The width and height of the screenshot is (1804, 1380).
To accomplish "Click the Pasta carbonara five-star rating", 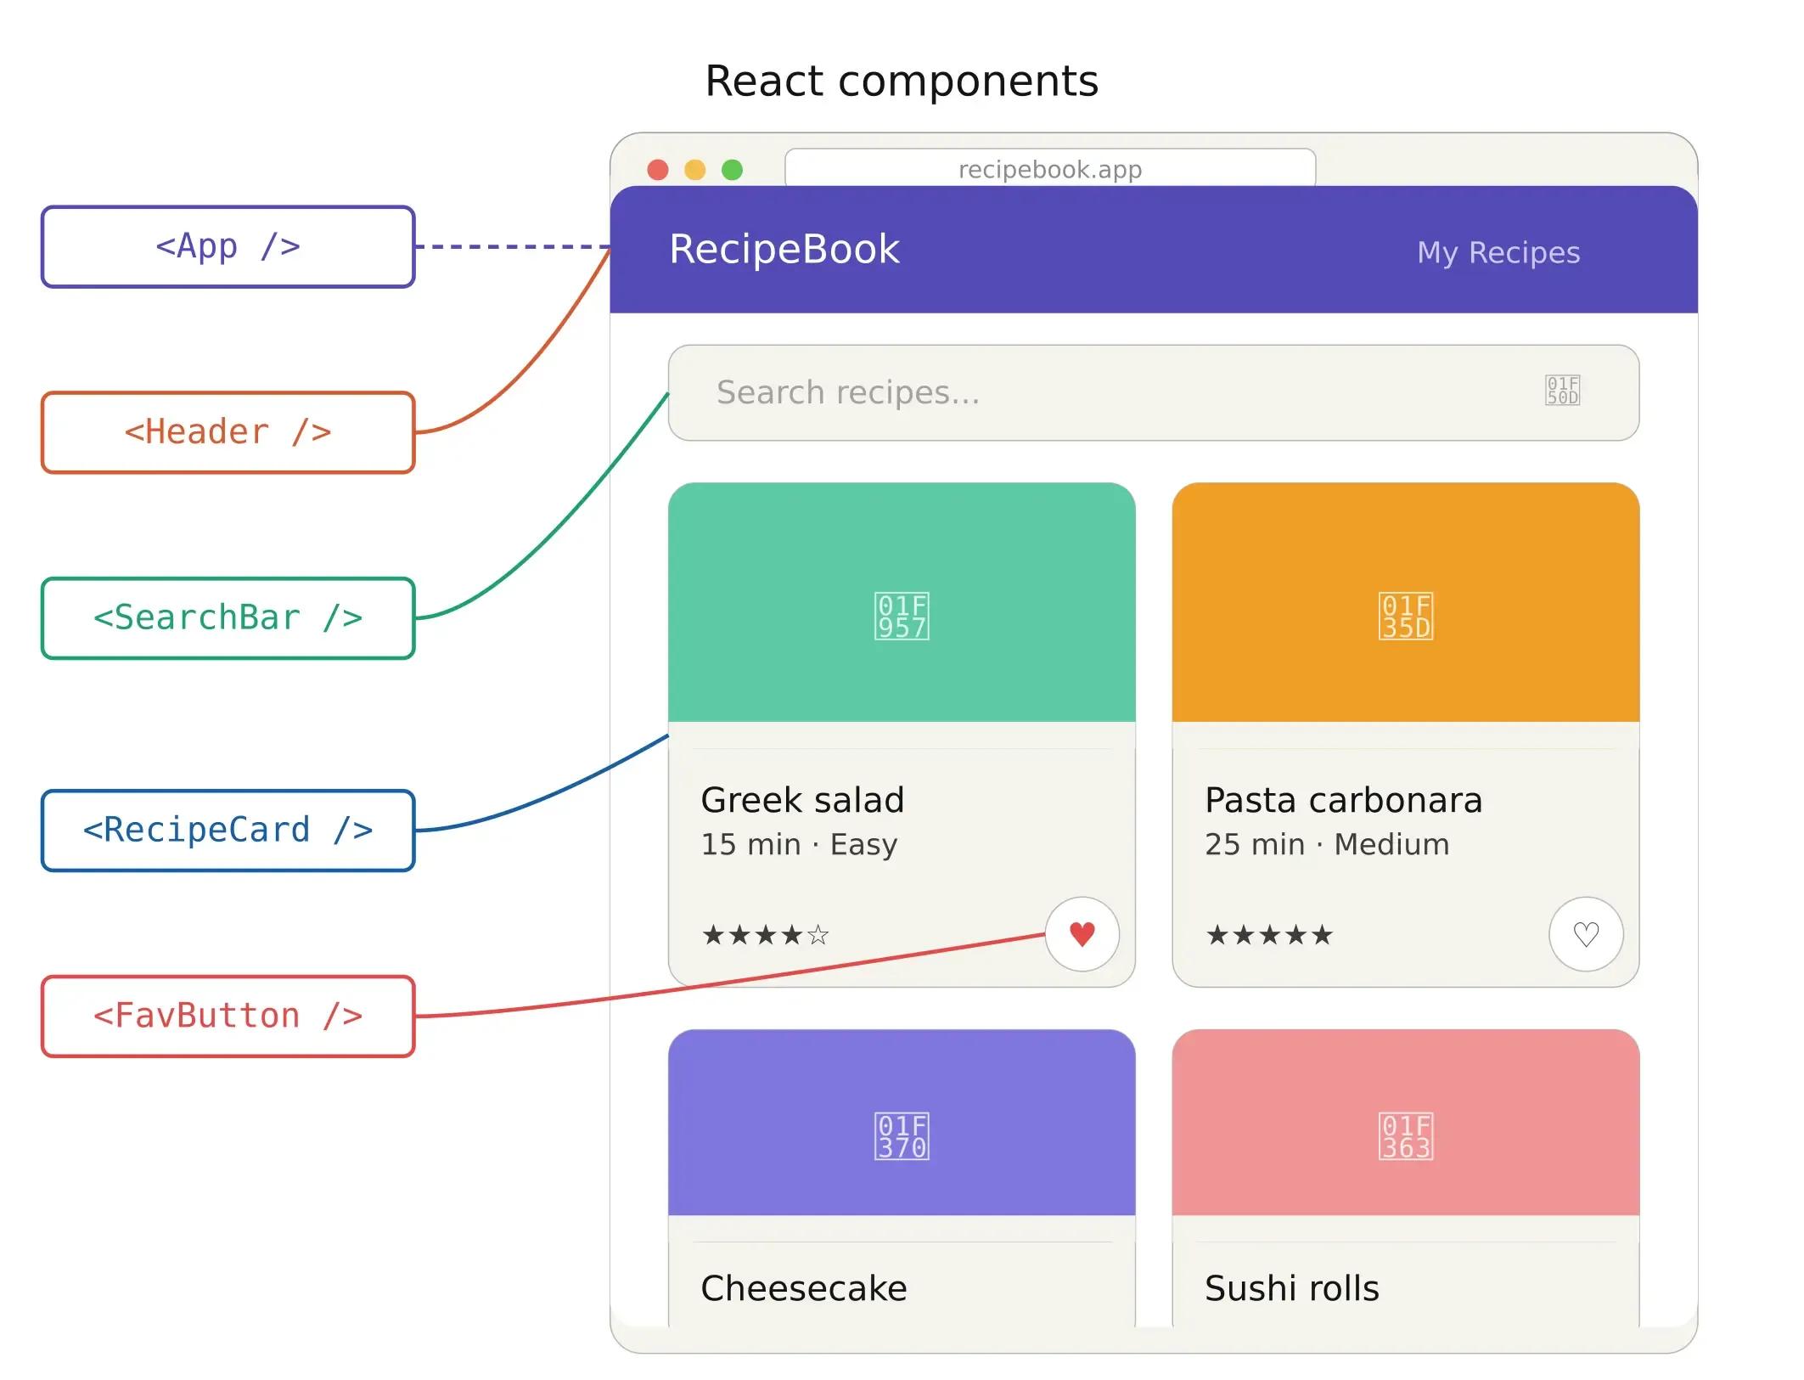I will (x=1269, y=935).
